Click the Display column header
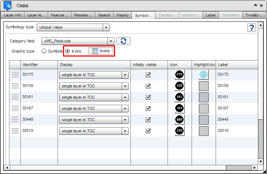267x174 pixels. coord(94,65)
